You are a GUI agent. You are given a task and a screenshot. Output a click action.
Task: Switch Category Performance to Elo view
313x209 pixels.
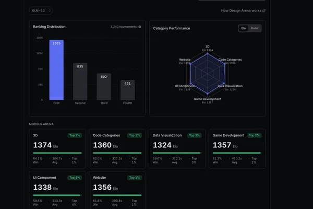(243, 28)
